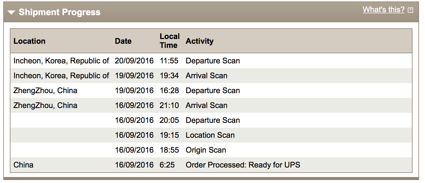
Task: Click the Location Scan activity entry
Action: 210,135
